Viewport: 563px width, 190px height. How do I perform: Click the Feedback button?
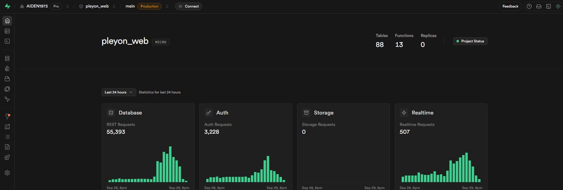tap(510, 6)
